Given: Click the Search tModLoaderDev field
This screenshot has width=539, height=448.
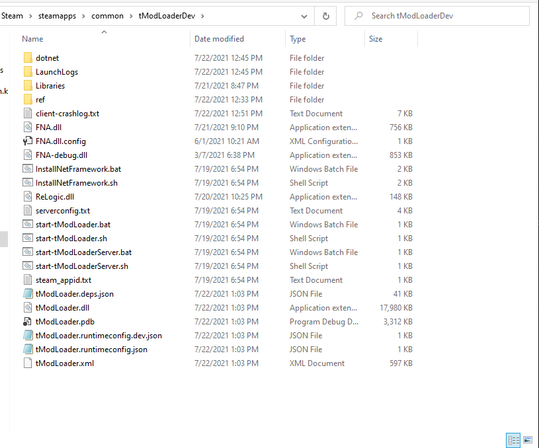Looking at the screenshot, I should tap(437, 16).
